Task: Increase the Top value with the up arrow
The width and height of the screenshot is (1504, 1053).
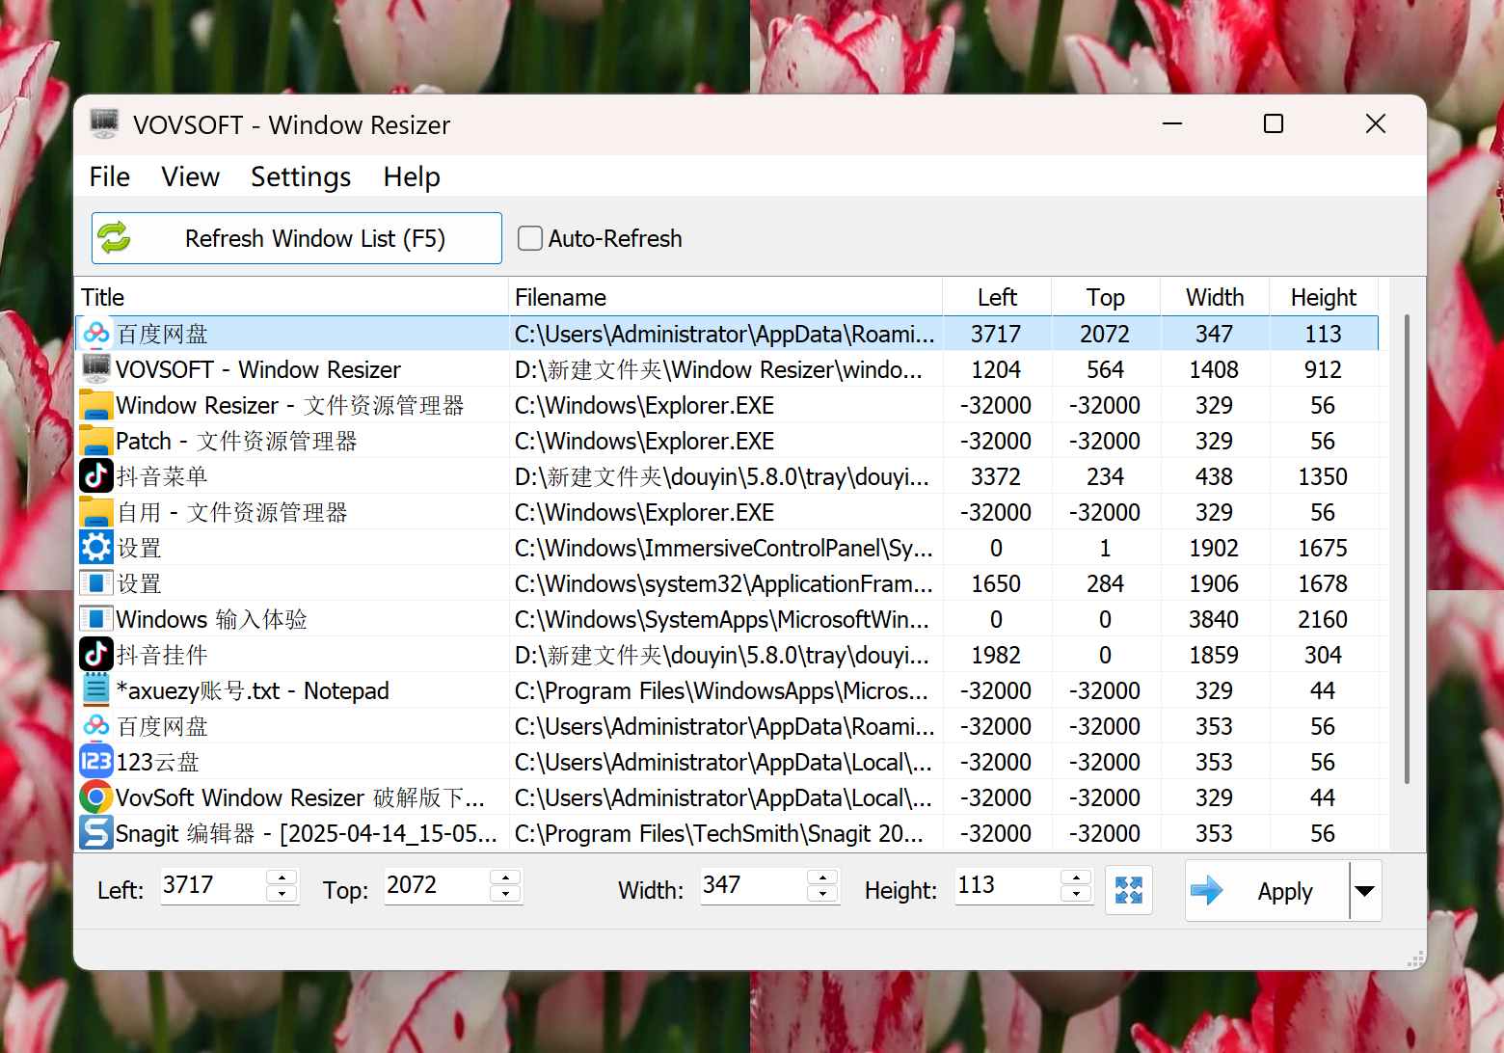Action: [x=505, y=877]
